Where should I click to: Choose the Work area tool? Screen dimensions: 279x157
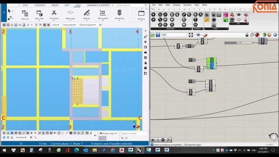(70, 15)
